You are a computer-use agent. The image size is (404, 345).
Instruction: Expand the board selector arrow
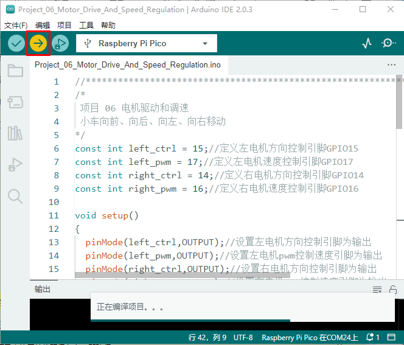point(205,44)
